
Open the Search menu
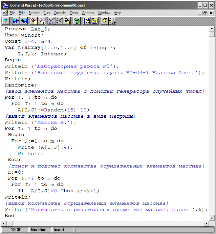click(x=34, y=13)
